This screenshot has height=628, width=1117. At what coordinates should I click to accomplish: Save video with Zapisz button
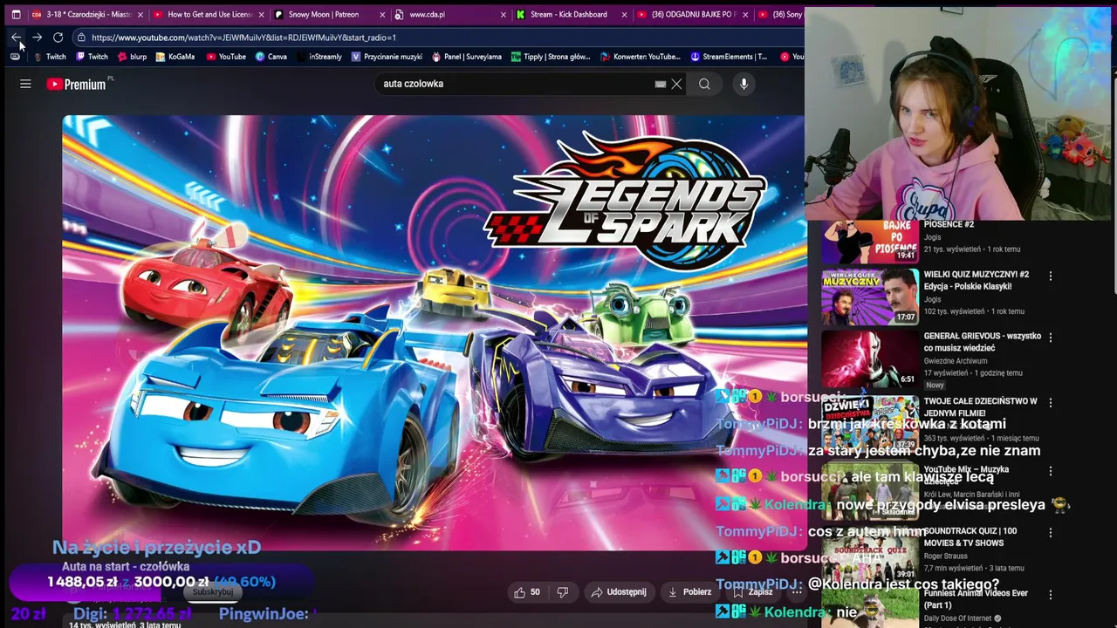752,592
